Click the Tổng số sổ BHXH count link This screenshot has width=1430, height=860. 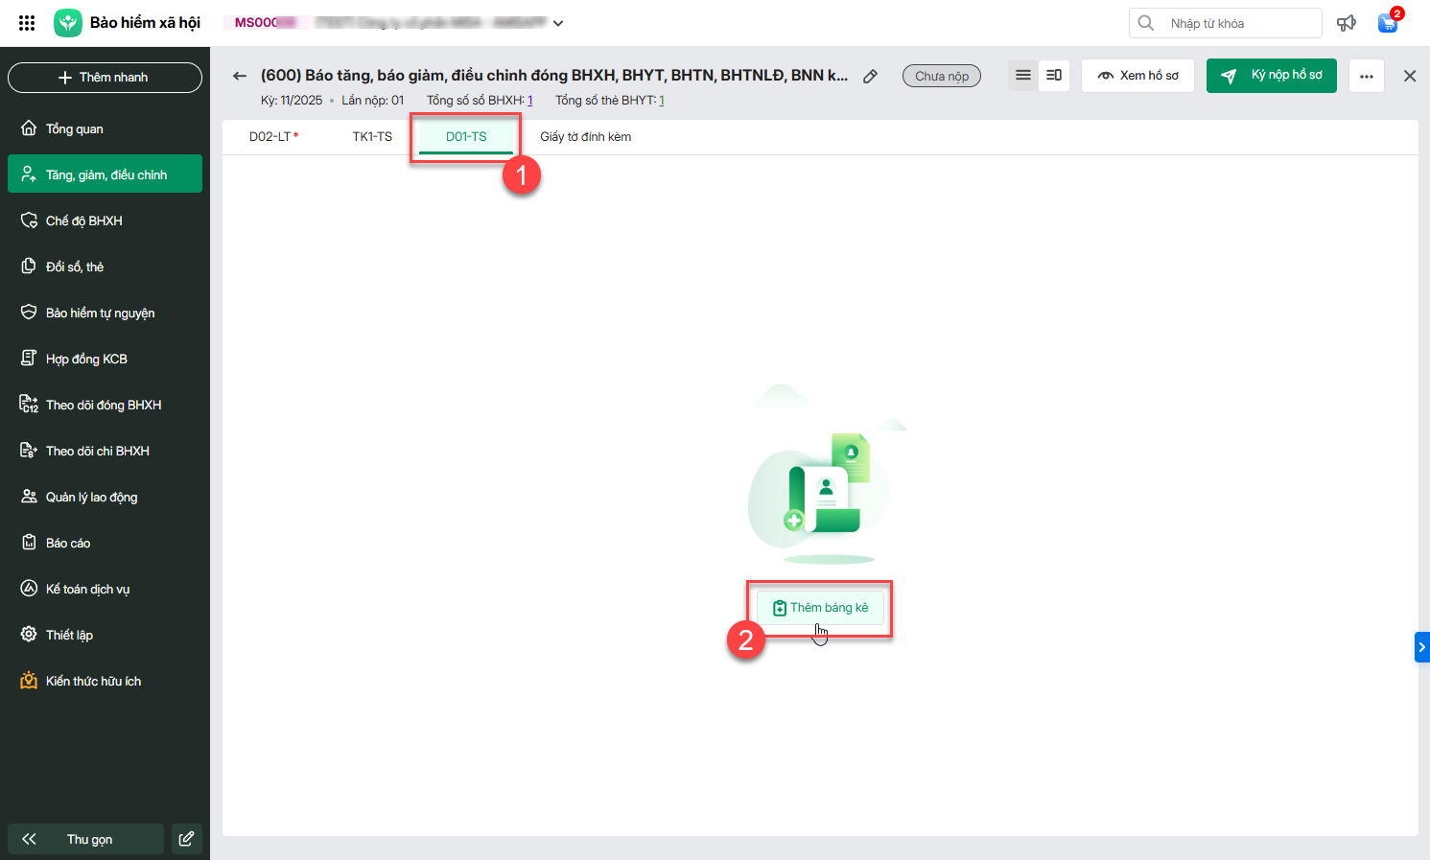[530, 101]
